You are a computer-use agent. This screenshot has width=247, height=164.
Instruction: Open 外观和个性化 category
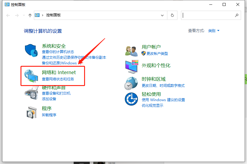click(x=156, y=66)
